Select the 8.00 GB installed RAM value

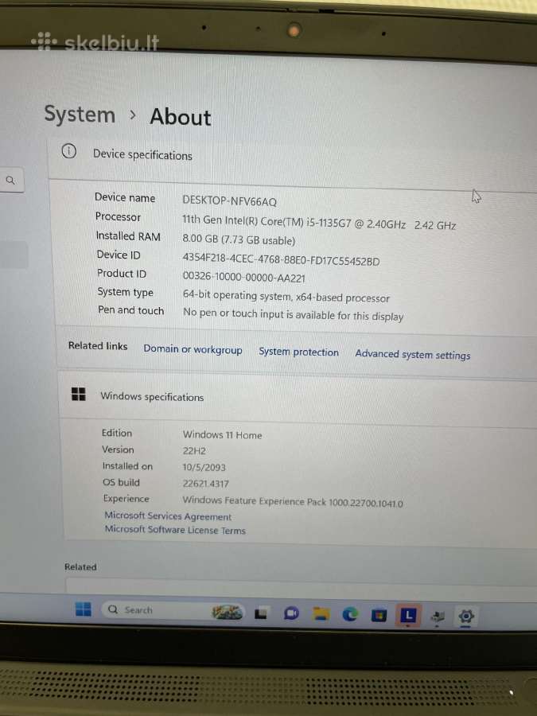pyautogui.click(x=239, y=239)
